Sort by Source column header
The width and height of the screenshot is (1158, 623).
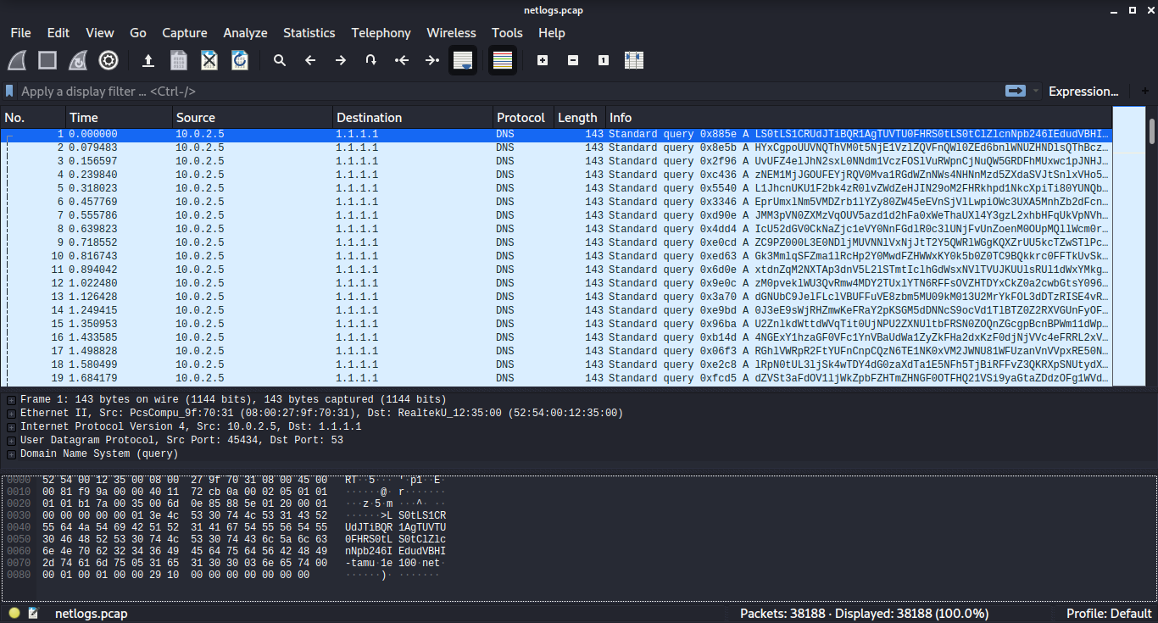pyautogui.click(x=253, y=118)
